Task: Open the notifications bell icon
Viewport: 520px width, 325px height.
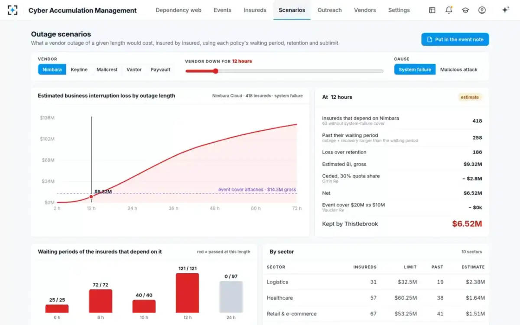Action: click(449, 10)
